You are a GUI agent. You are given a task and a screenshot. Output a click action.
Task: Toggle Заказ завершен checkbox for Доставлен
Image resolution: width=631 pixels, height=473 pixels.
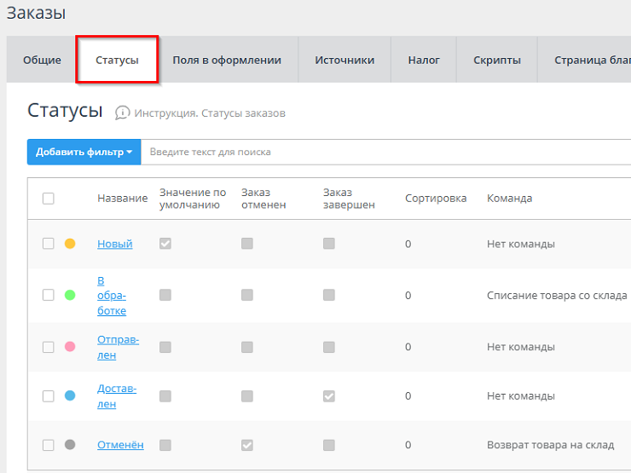[329, 396]
